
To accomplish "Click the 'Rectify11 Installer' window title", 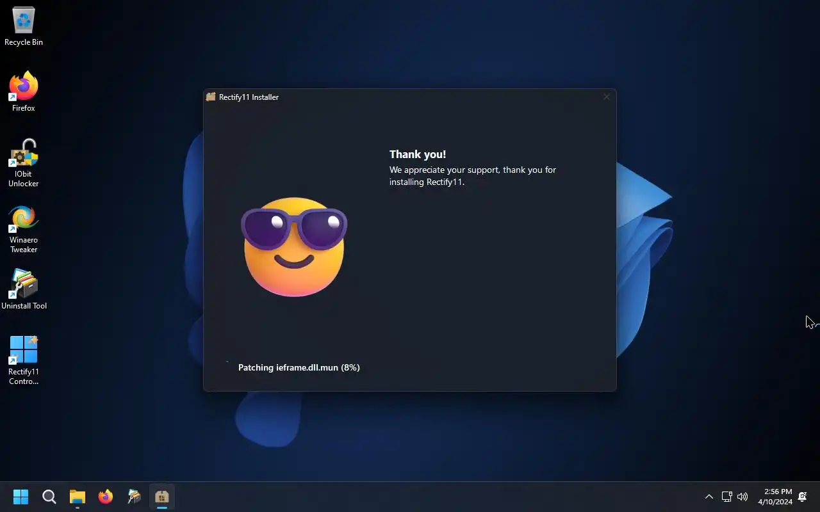I will 249,97.
